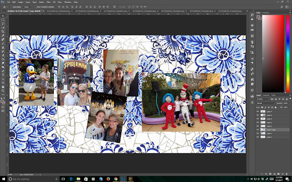Viewport: 292px width, 182px height.
Task: Open the layer filter Kind dropdown
Action: click(263, 99)
